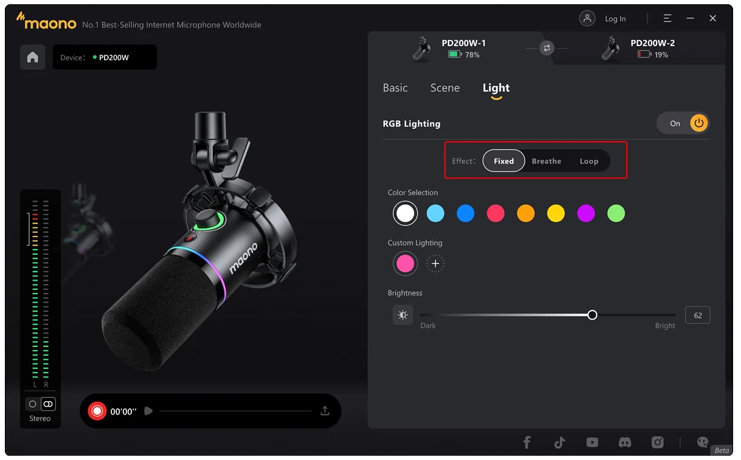The image size is (741, 460).
Task: Switch to mono single-circle mode
Action: (x=33, y=404)
